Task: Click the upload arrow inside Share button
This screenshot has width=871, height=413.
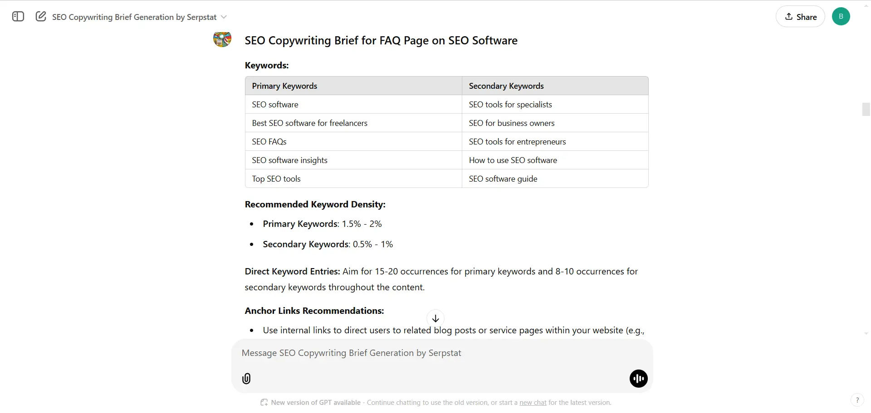Action: (x=790, y=17)
